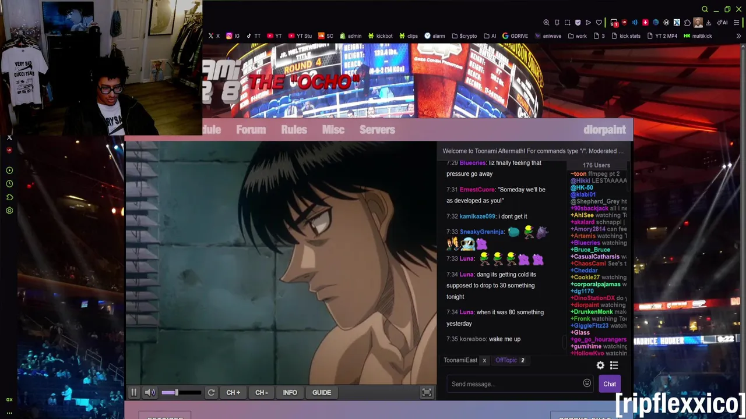Open the Misc menu
746x419 pixels.
pos(333,129)
